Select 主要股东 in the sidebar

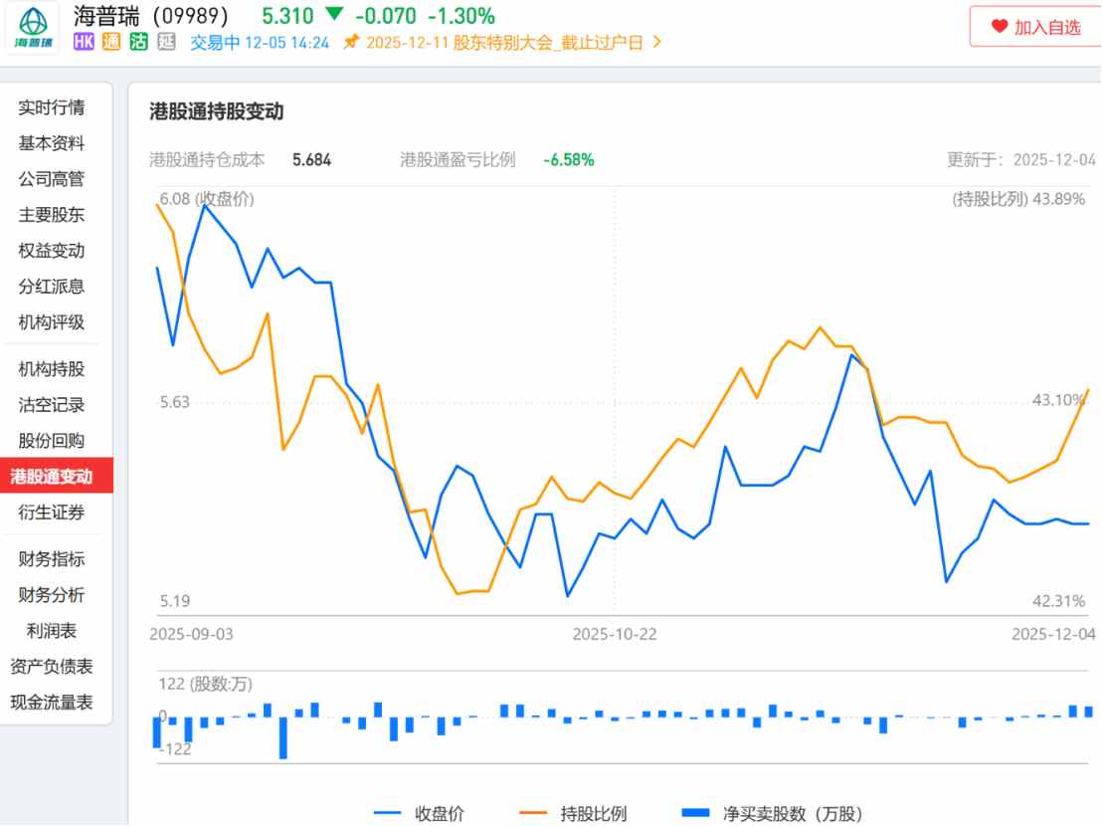click(52, 215)
